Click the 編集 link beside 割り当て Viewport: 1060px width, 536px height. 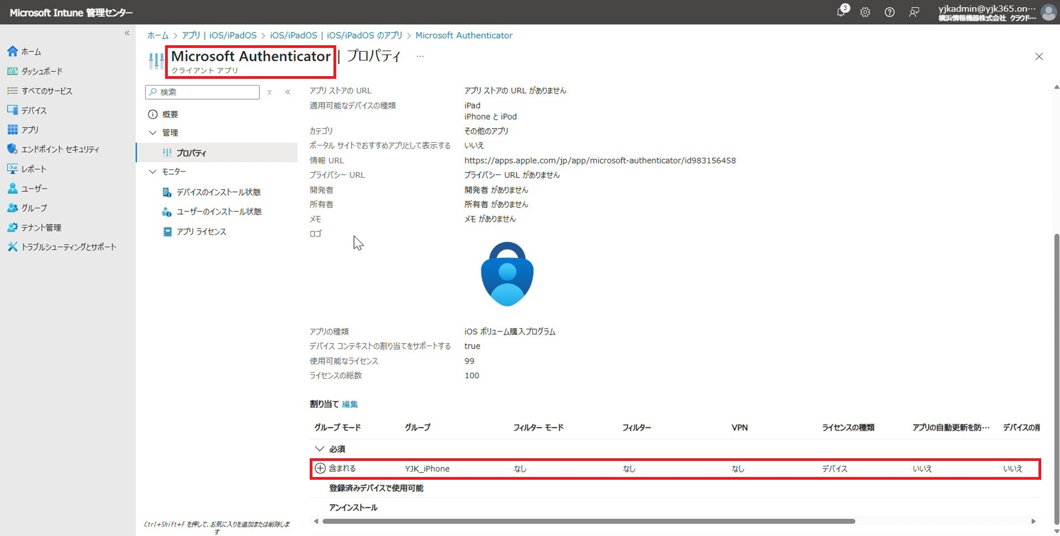[349, 404]
